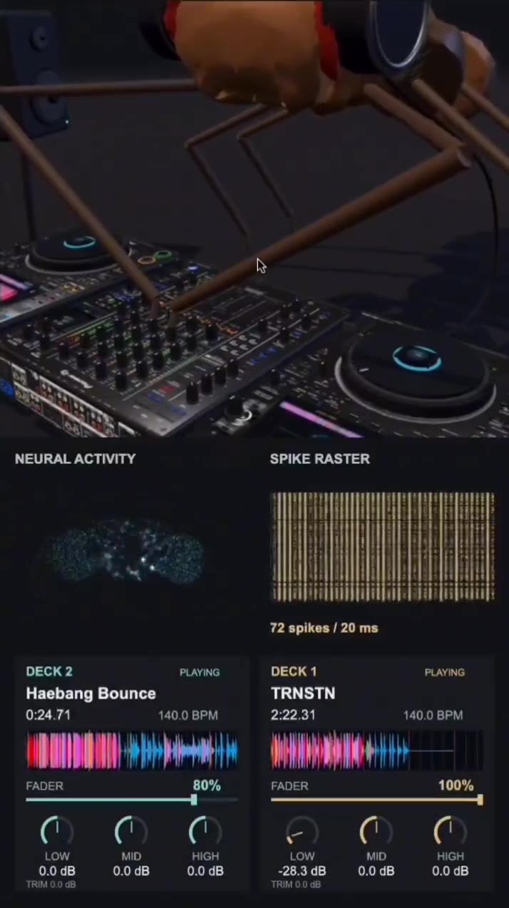Click the Deck 1 PLAYING status
This screenshot has height=908, width=509.
click(x=445, y=672)
